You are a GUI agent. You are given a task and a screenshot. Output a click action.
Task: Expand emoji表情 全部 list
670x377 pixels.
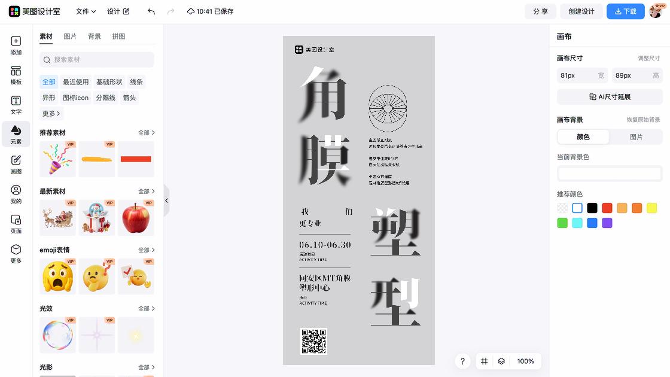tap(146, 250)
